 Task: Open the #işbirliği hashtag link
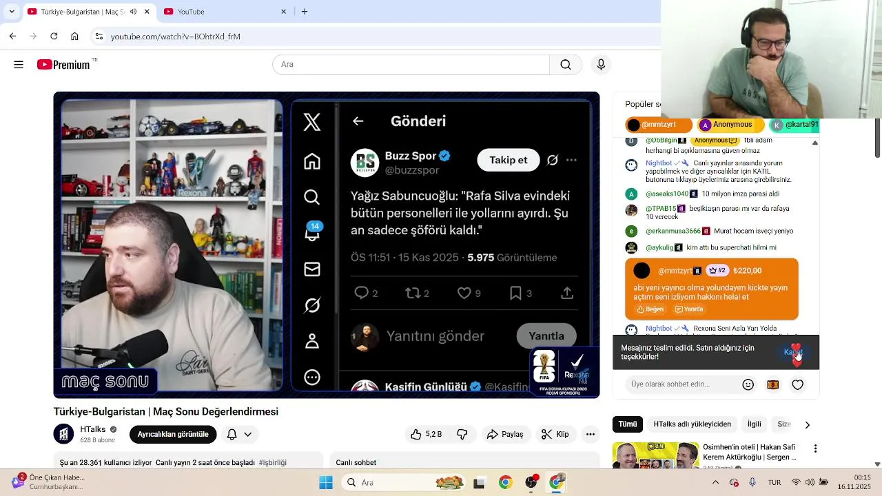click(273, 463)
